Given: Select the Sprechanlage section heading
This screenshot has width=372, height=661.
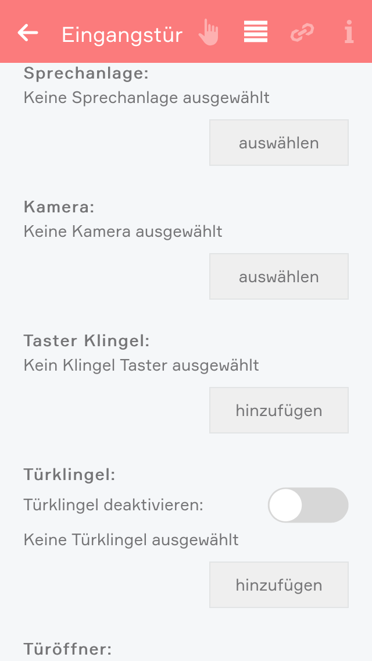Looking at the screenshot, I should (x=87, y=73).
